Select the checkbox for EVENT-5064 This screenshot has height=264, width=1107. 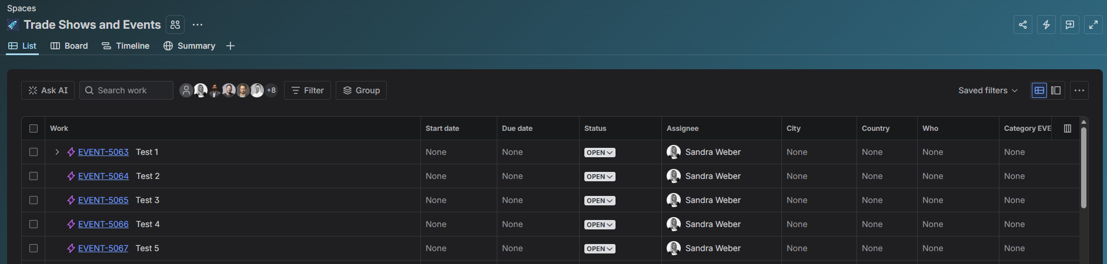click(x=34, y=176)
